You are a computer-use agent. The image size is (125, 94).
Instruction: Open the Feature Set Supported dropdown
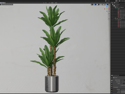click(123, 82)
